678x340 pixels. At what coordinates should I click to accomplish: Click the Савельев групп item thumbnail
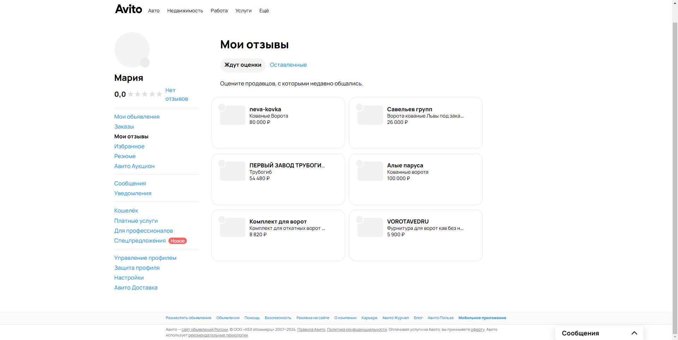click(x=370, y=115)
